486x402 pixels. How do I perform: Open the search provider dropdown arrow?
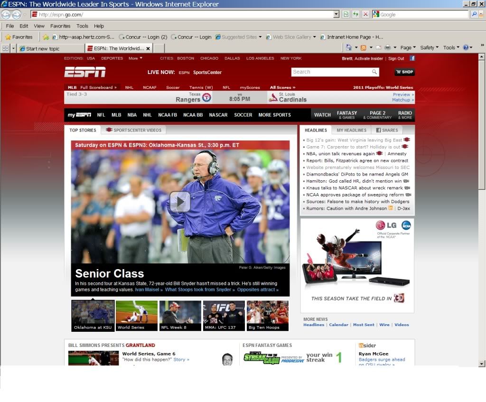click(481, 14)
